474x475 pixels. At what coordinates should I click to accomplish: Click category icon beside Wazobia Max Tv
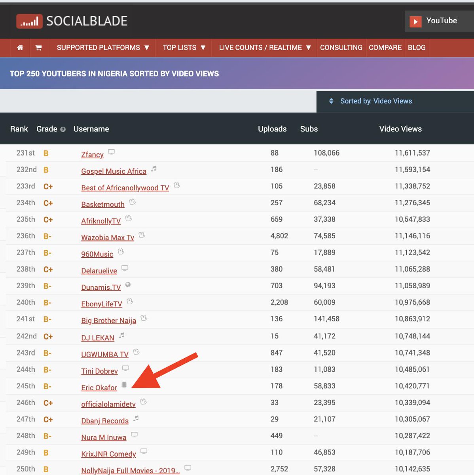coord(142,235)
